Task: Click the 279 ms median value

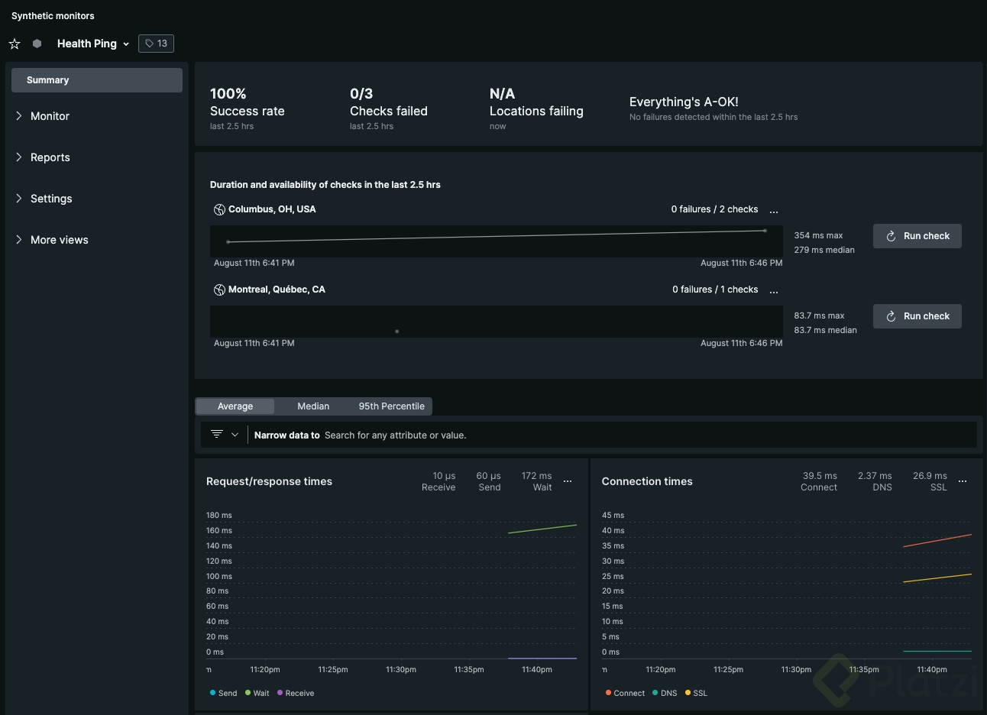Action: tap(824, 250)
